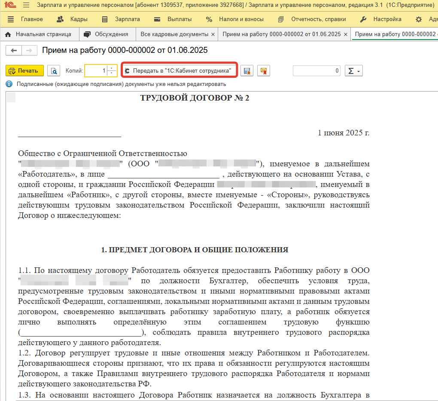
Task: Click the send by email envelope icon
Action: pos(263,71)
